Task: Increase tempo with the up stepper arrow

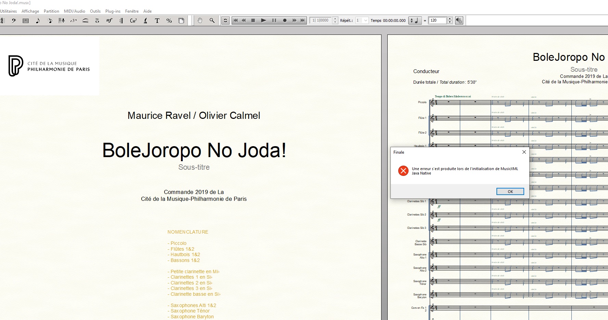Action: point(450,19)
